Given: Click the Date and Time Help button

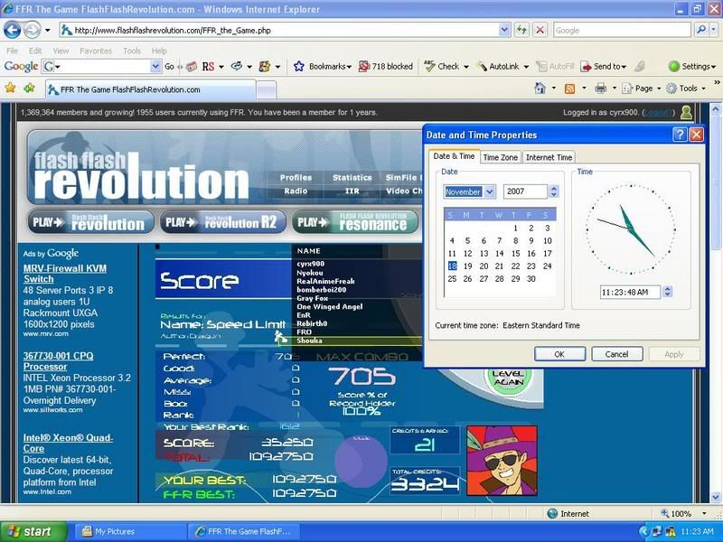Looking at the screenshot, I should point(680,135).
